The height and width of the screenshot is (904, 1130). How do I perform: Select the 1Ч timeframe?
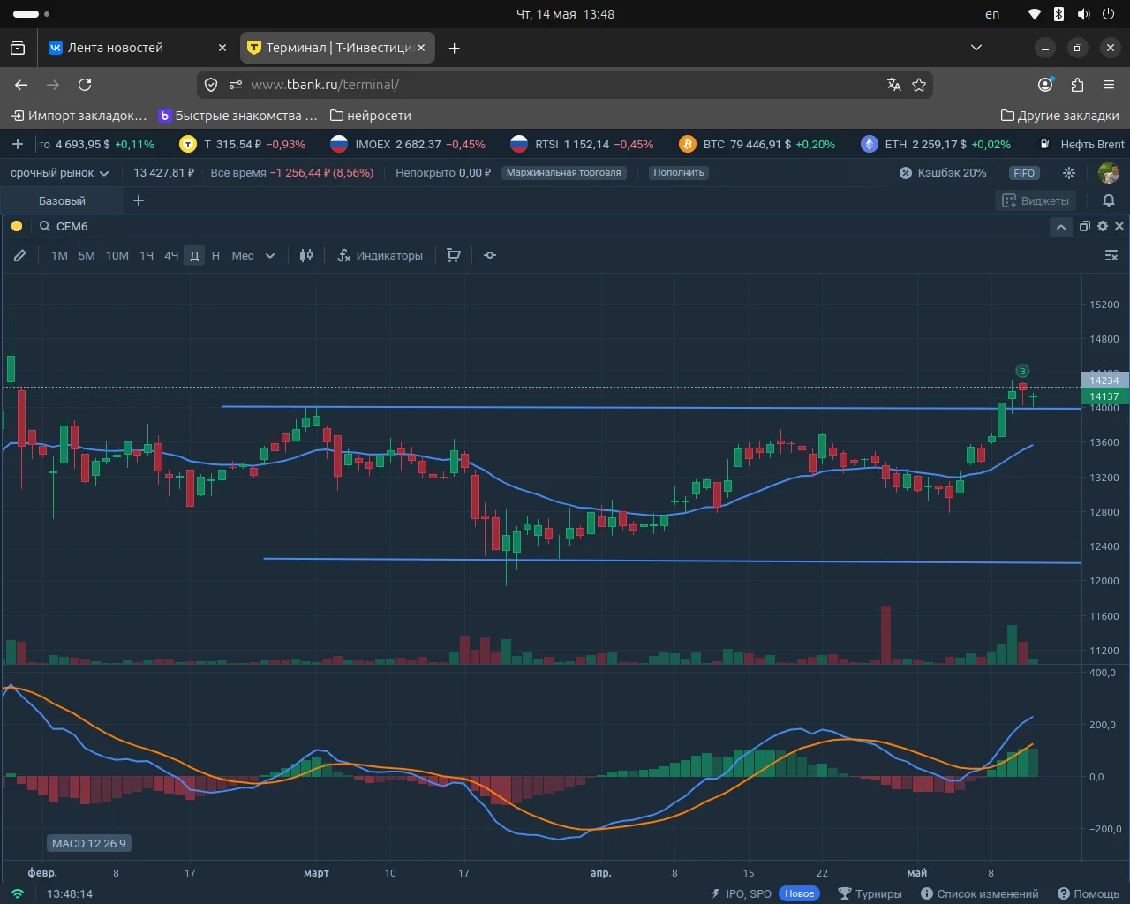(x=147, y=256)
